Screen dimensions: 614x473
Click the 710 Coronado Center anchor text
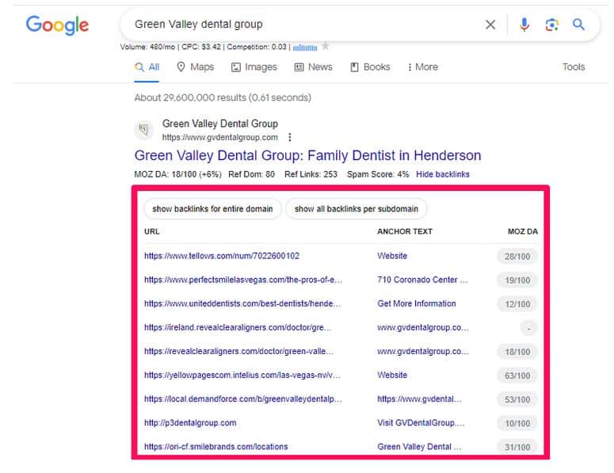pos(422,280)
